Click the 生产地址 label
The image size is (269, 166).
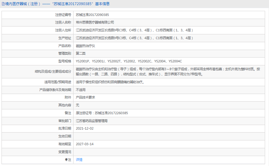pyautogui.click(x=64, y=38)
